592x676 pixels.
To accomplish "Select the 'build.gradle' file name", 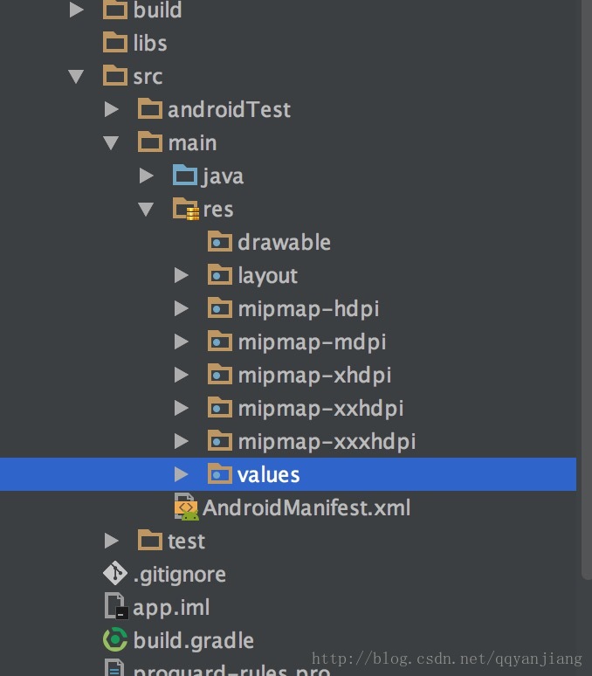I will 194,641.
